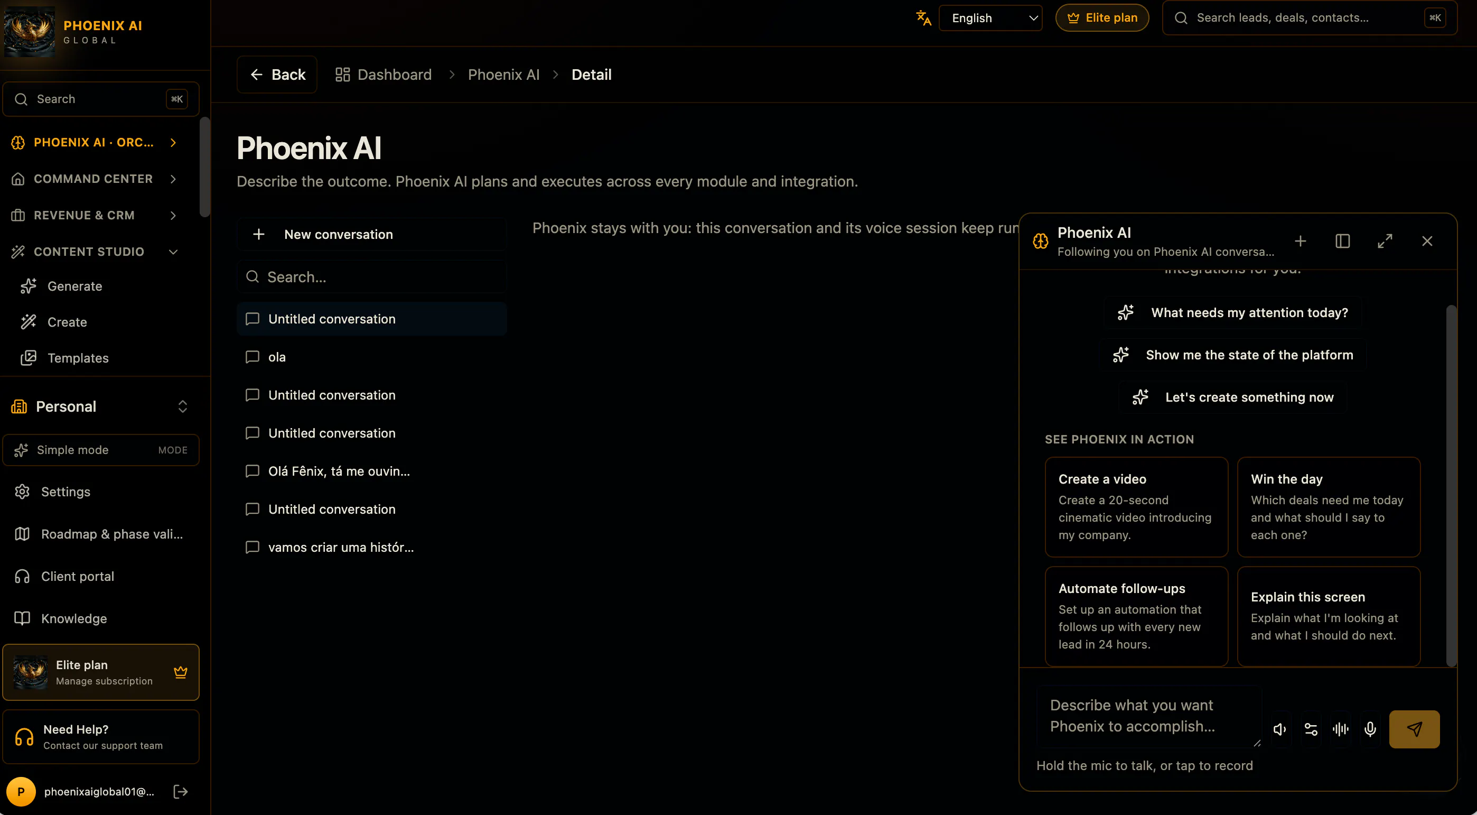Open 'vamos criar uma histór...' conversation

[371, 547]
